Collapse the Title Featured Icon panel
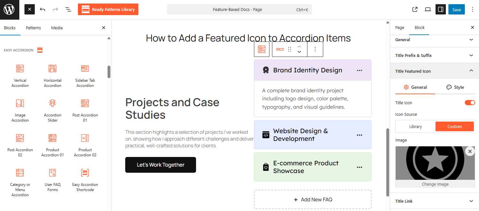The height and width of the screenshot is (211, 479). (x=435, y=71)
